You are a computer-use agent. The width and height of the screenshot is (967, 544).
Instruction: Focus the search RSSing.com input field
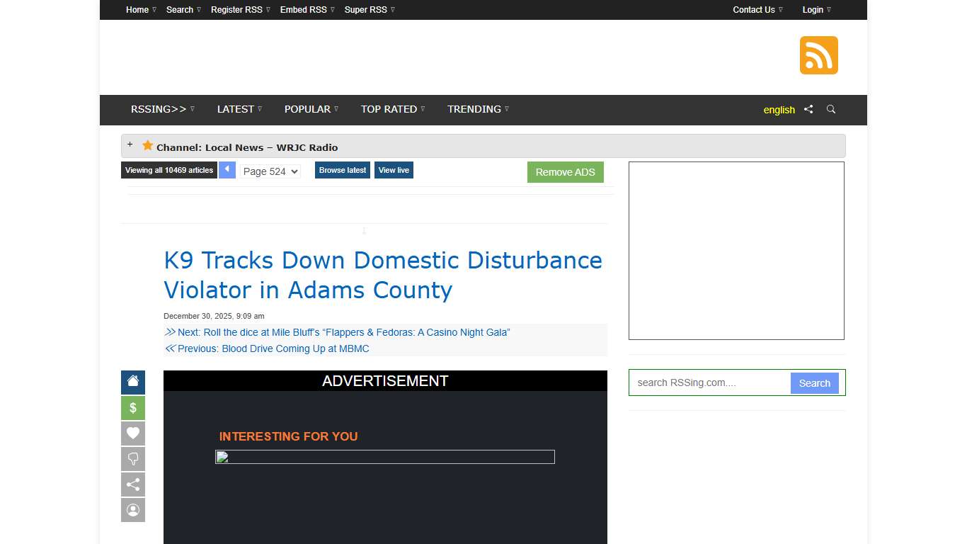click(709, 382)
